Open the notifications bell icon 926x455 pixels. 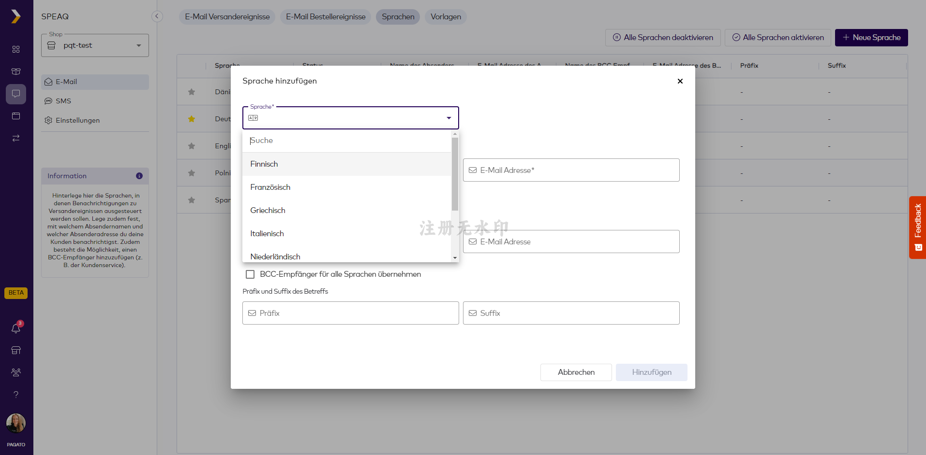(x=16, y=328)
